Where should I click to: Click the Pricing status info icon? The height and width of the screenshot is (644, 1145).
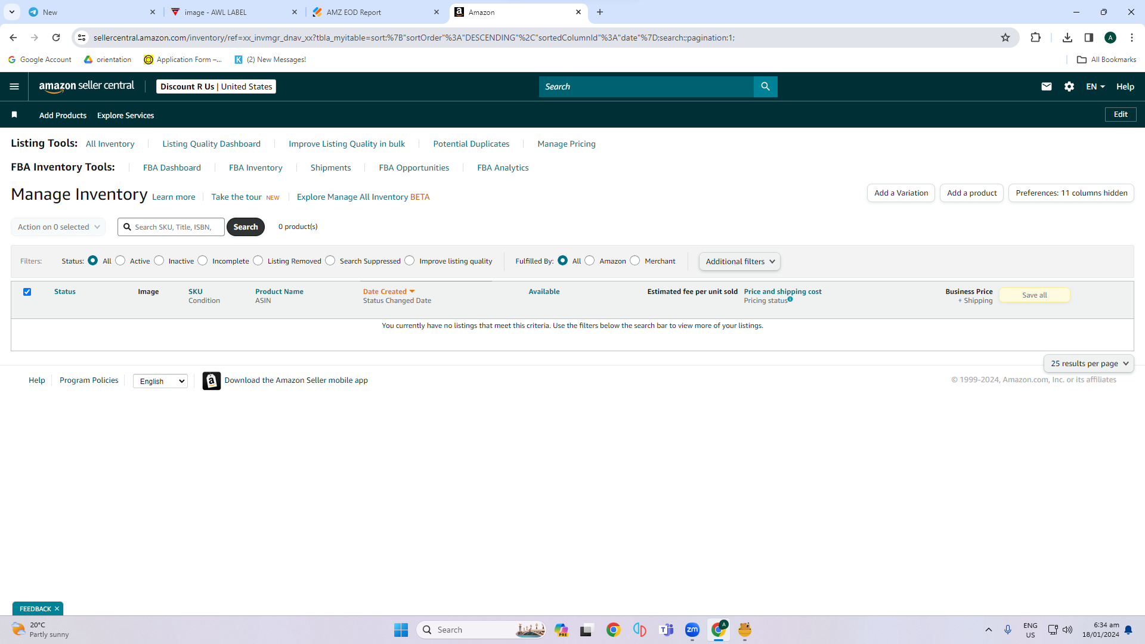click(790, 299)
